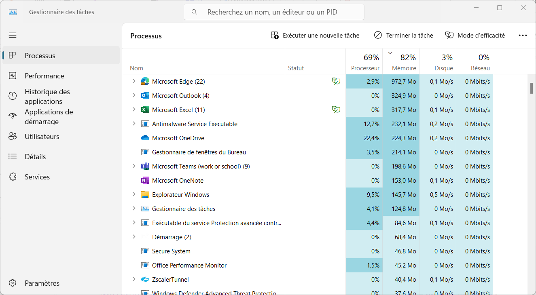Select the Secure System process name
Viewport: 536px width, 295px height.
click(171, 251)
